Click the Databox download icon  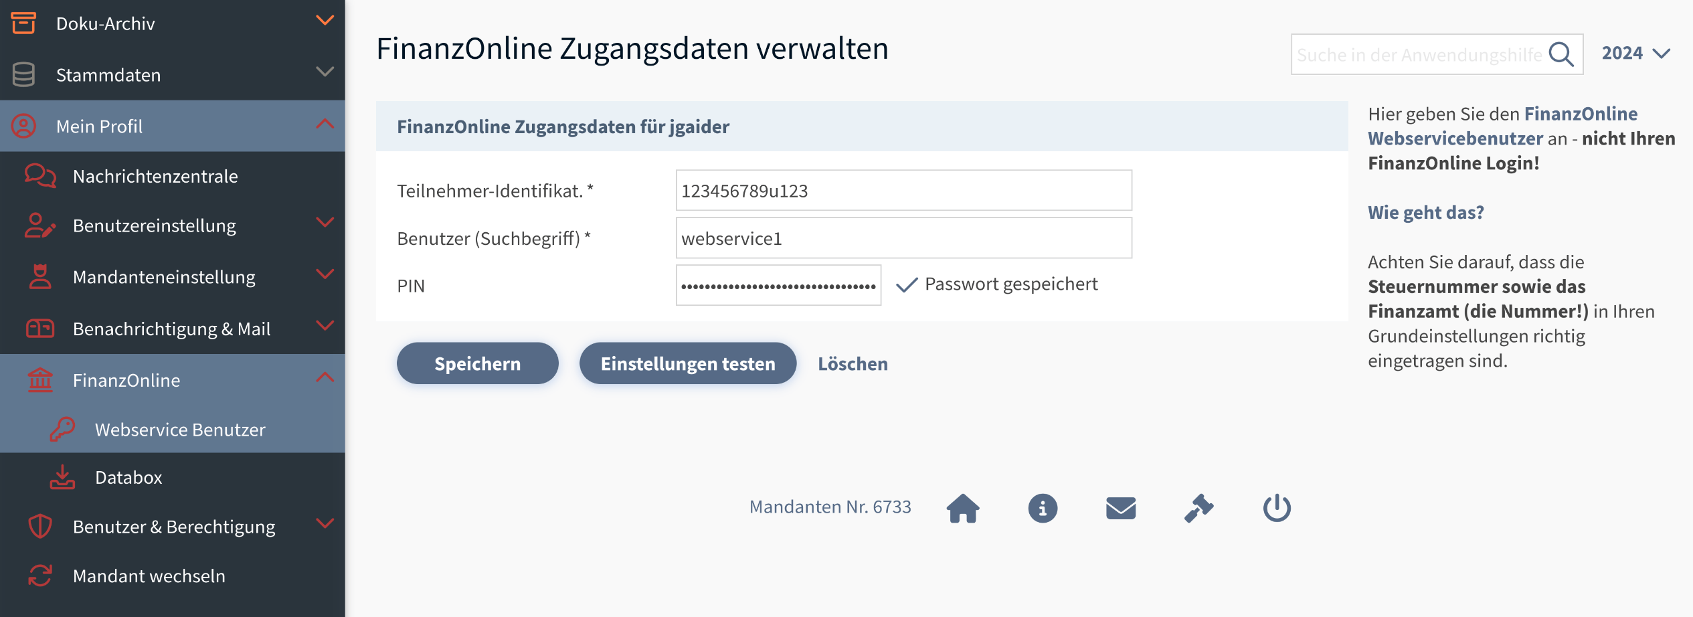62,477
